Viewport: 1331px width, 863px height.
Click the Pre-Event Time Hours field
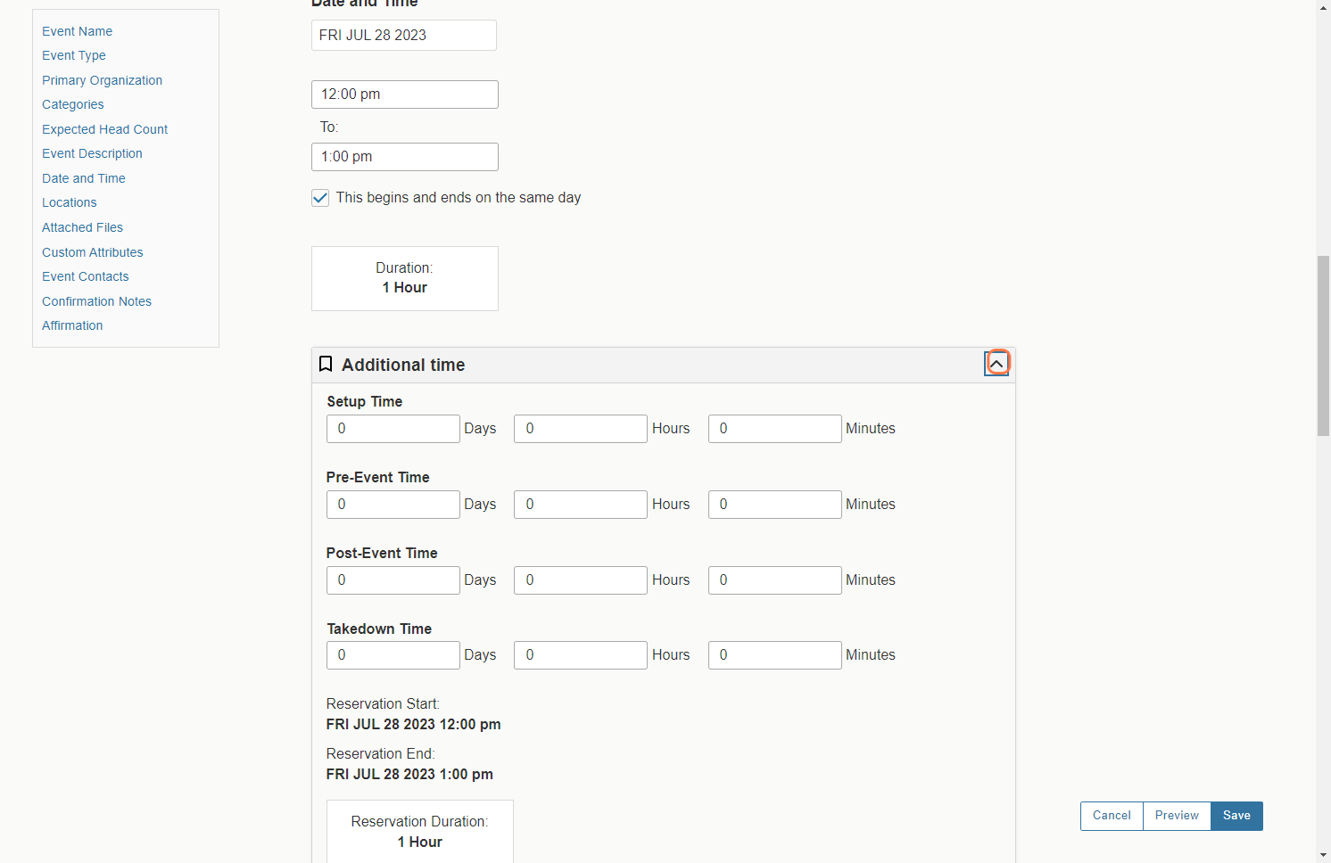[581, 505]
